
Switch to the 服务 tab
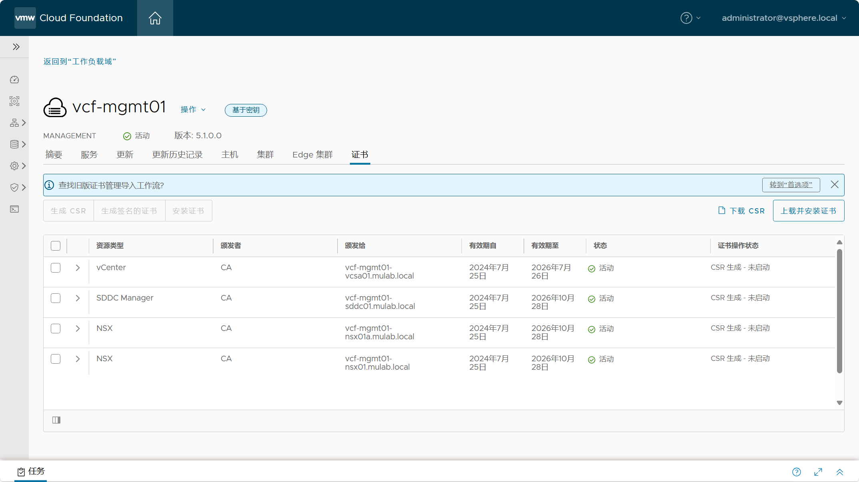coord(89,155)
